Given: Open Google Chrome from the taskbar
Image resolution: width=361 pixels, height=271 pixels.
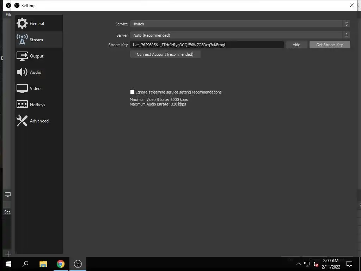Looking at the screenshot, I should tap(61, 264).
